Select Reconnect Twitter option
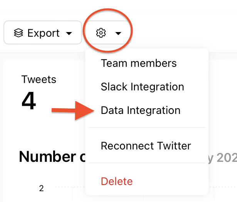Viewport: 237px width, 202px height. click(146, 146)
